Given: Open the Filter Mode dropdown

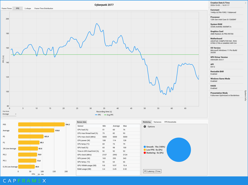Looking at the screenshot, I should pos(9,114).
